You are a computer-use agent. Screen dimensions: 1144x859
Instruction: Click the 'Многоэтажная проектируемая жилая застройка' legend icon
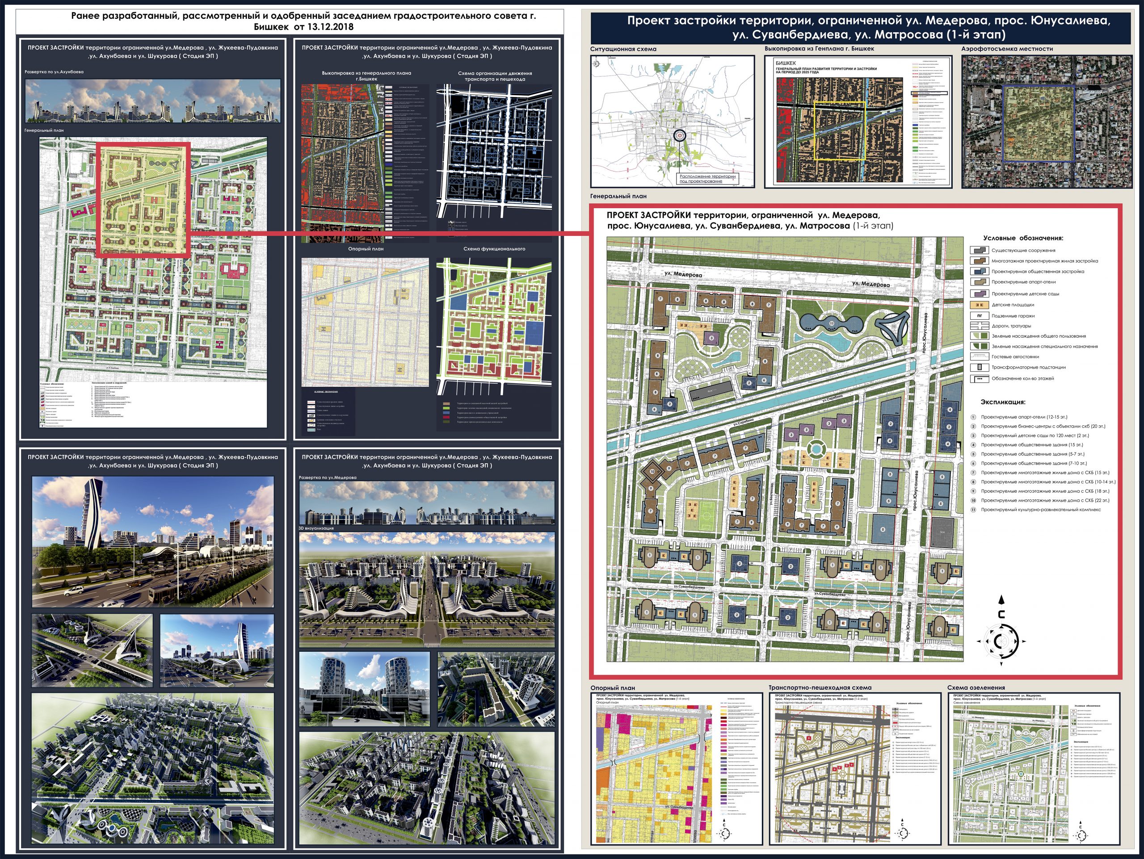pos(979,260)
